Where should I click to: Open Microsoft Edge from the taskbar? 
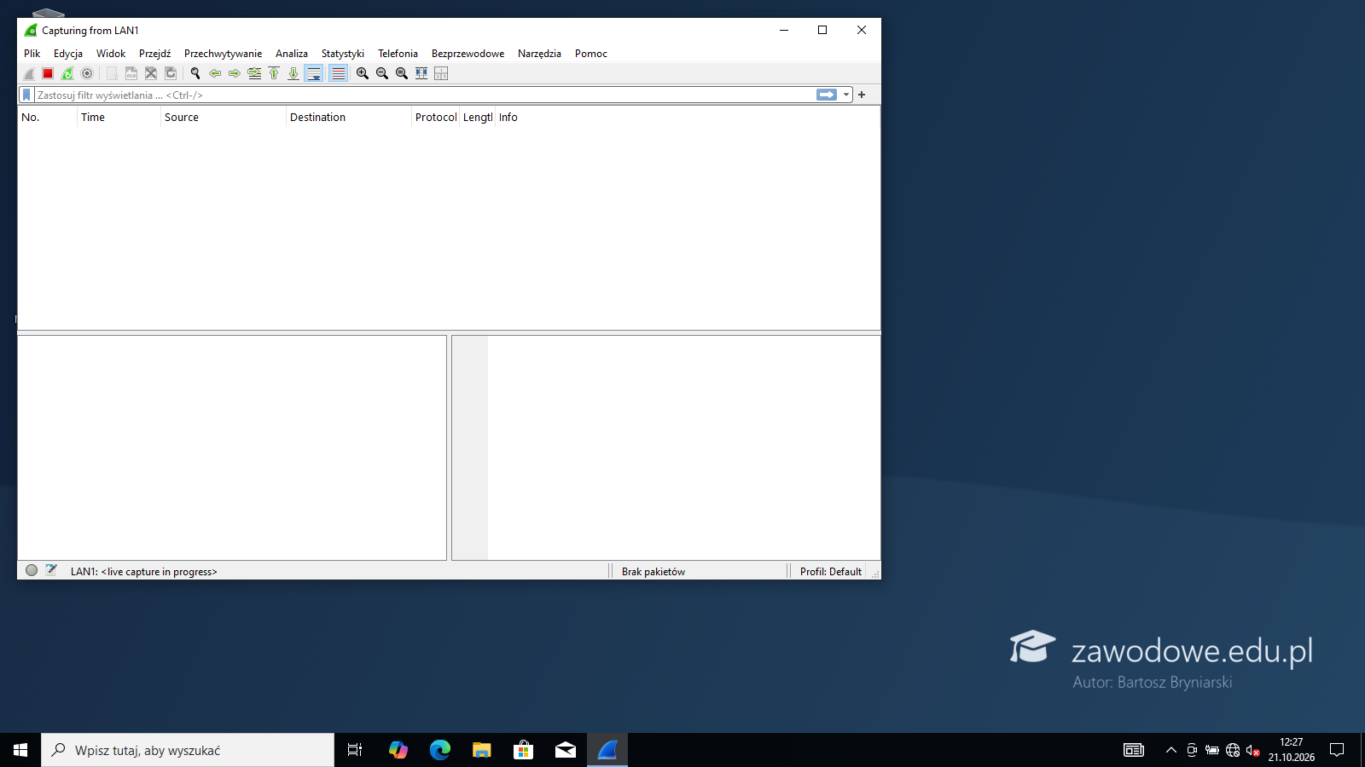[440, 750]
